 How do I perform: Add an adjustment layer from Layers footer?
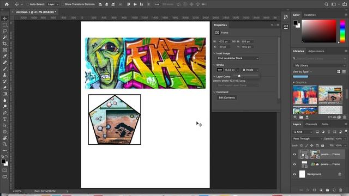[321, 190]
